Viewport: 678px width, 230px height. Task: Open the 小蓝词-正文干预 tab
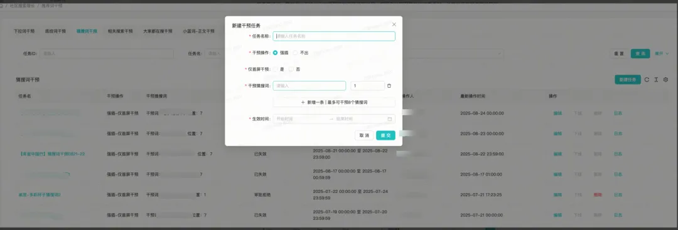pyautogui.click(x=198, y=31)
